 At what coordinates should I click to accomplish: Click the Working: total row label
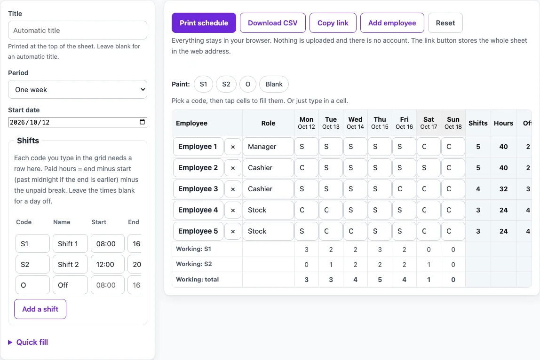point(198,280)
